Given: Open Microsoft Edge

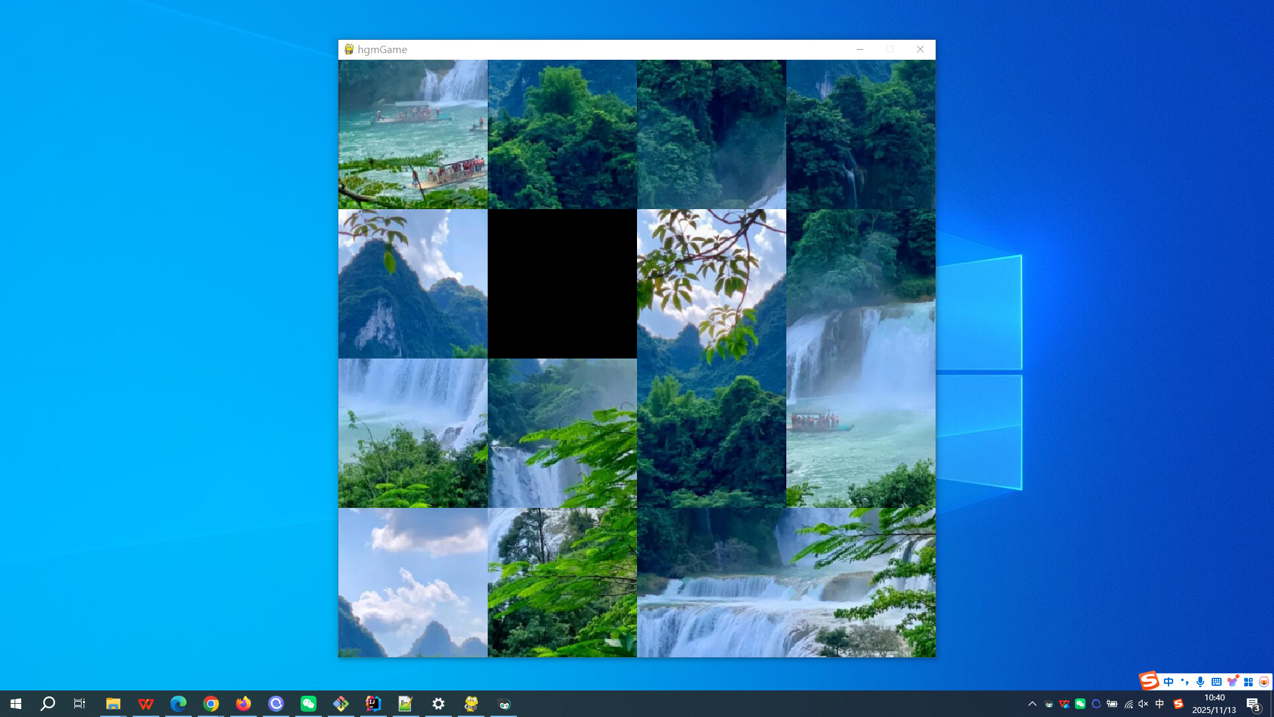Looking at the screenshot, I should pos(178,703).
